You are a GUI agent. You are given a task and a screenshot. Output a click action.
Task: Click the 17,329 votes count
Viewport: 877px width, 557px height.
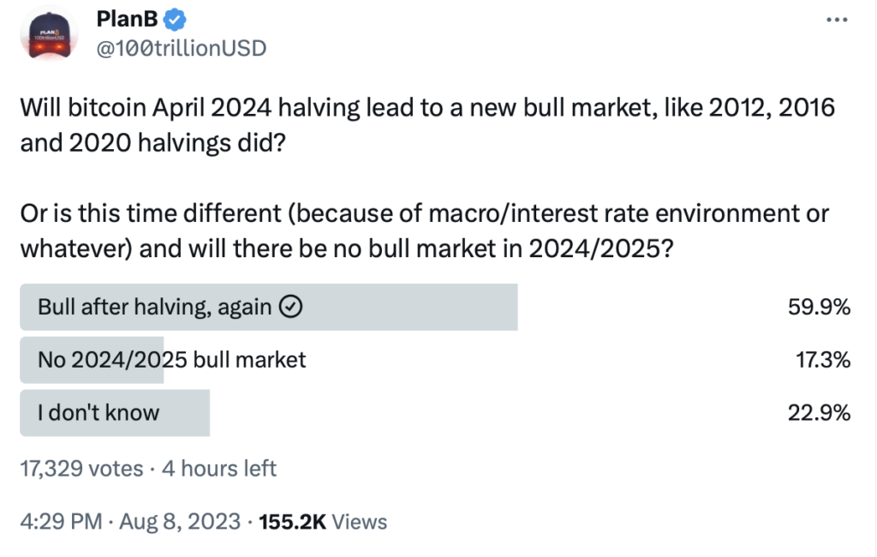click(81, 468)
